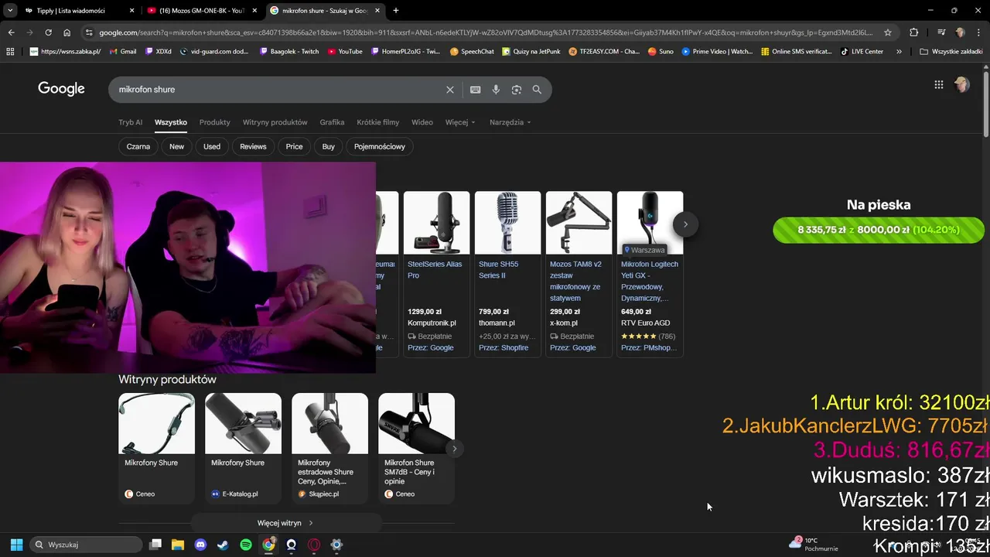990x557 pixels.
Task: Show more bookmarks with the chevron
Action: 899,52
